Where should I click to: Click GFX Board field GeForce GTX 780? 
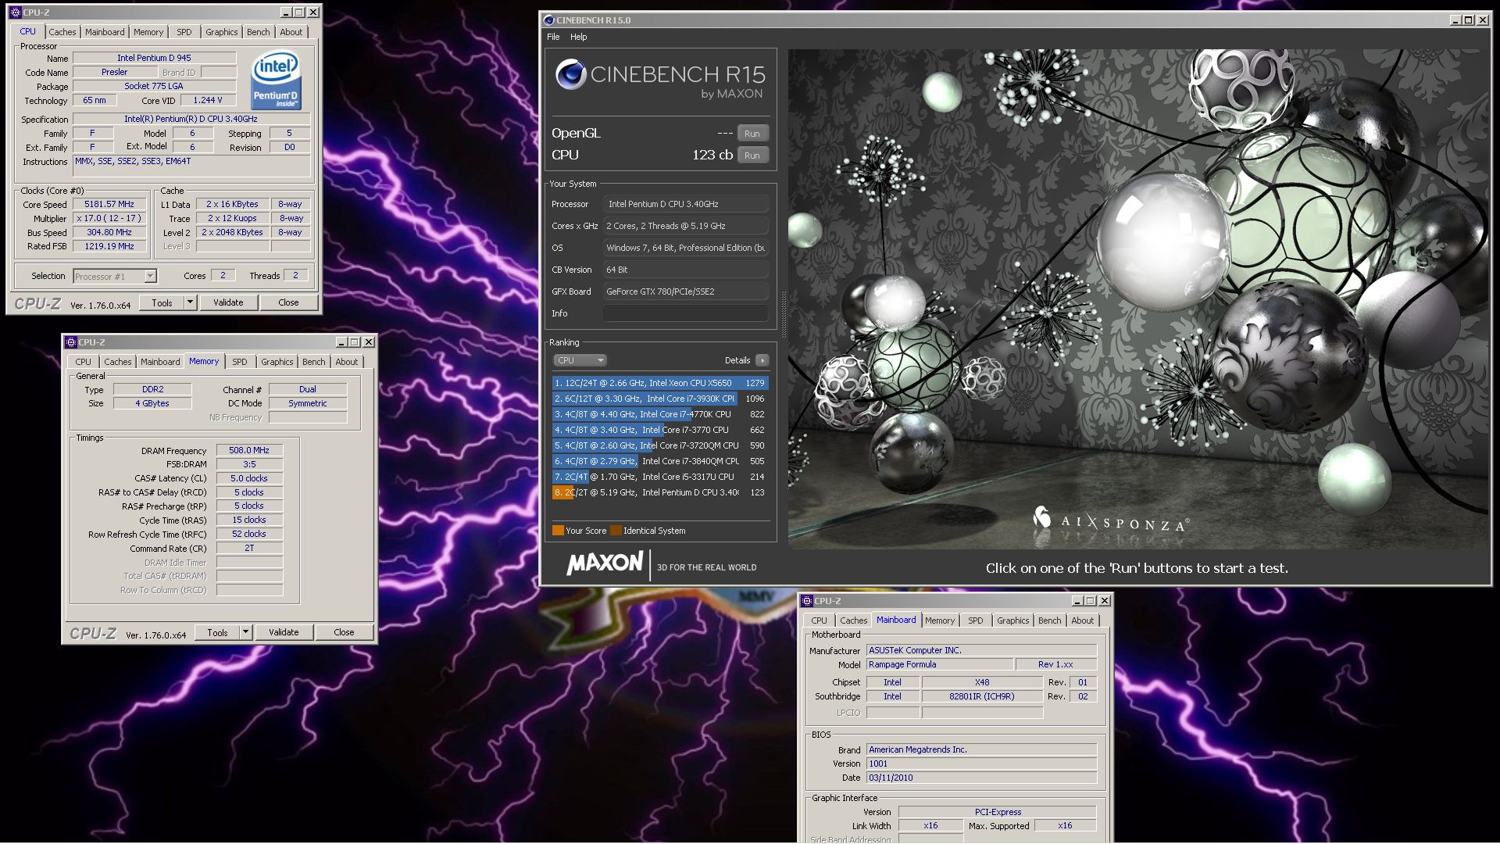(x=686, y=291)
